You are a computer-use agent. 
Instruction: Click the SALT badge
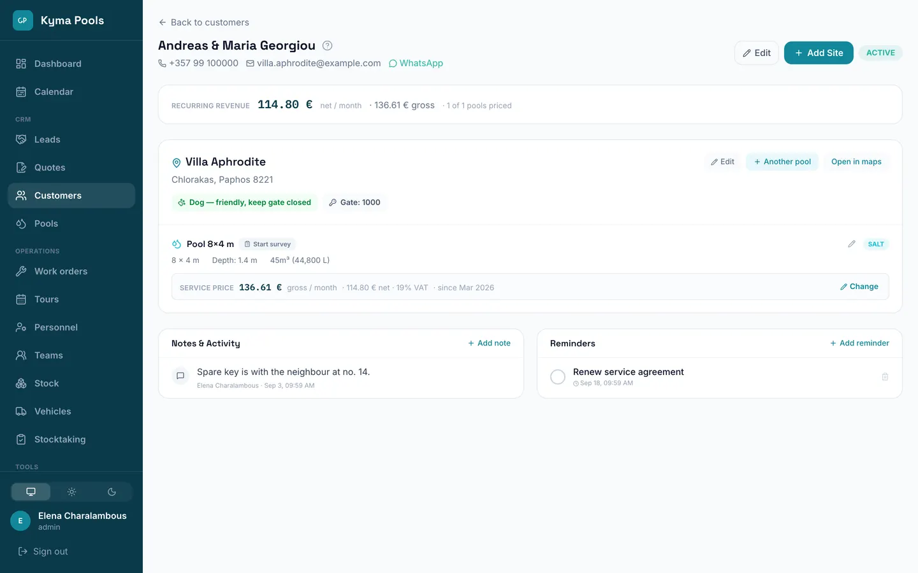pos(876,244)
